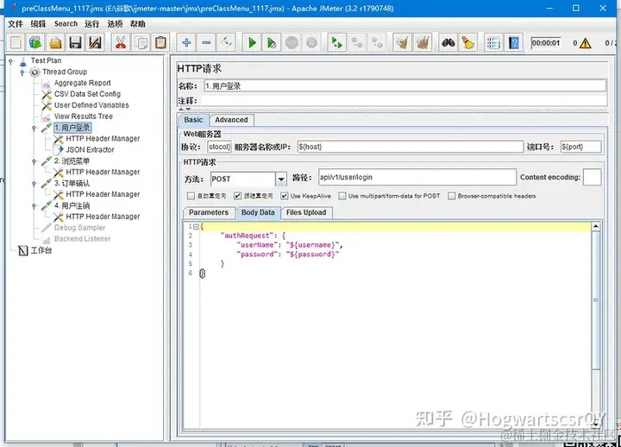Select User Defined Variables in tree
This screenshot has height=447, width=621.
[x=91, y=105]
